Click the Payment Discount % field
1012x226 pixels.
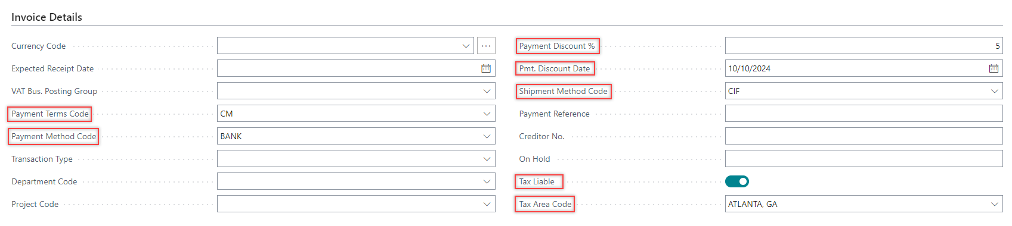[864, 46]
